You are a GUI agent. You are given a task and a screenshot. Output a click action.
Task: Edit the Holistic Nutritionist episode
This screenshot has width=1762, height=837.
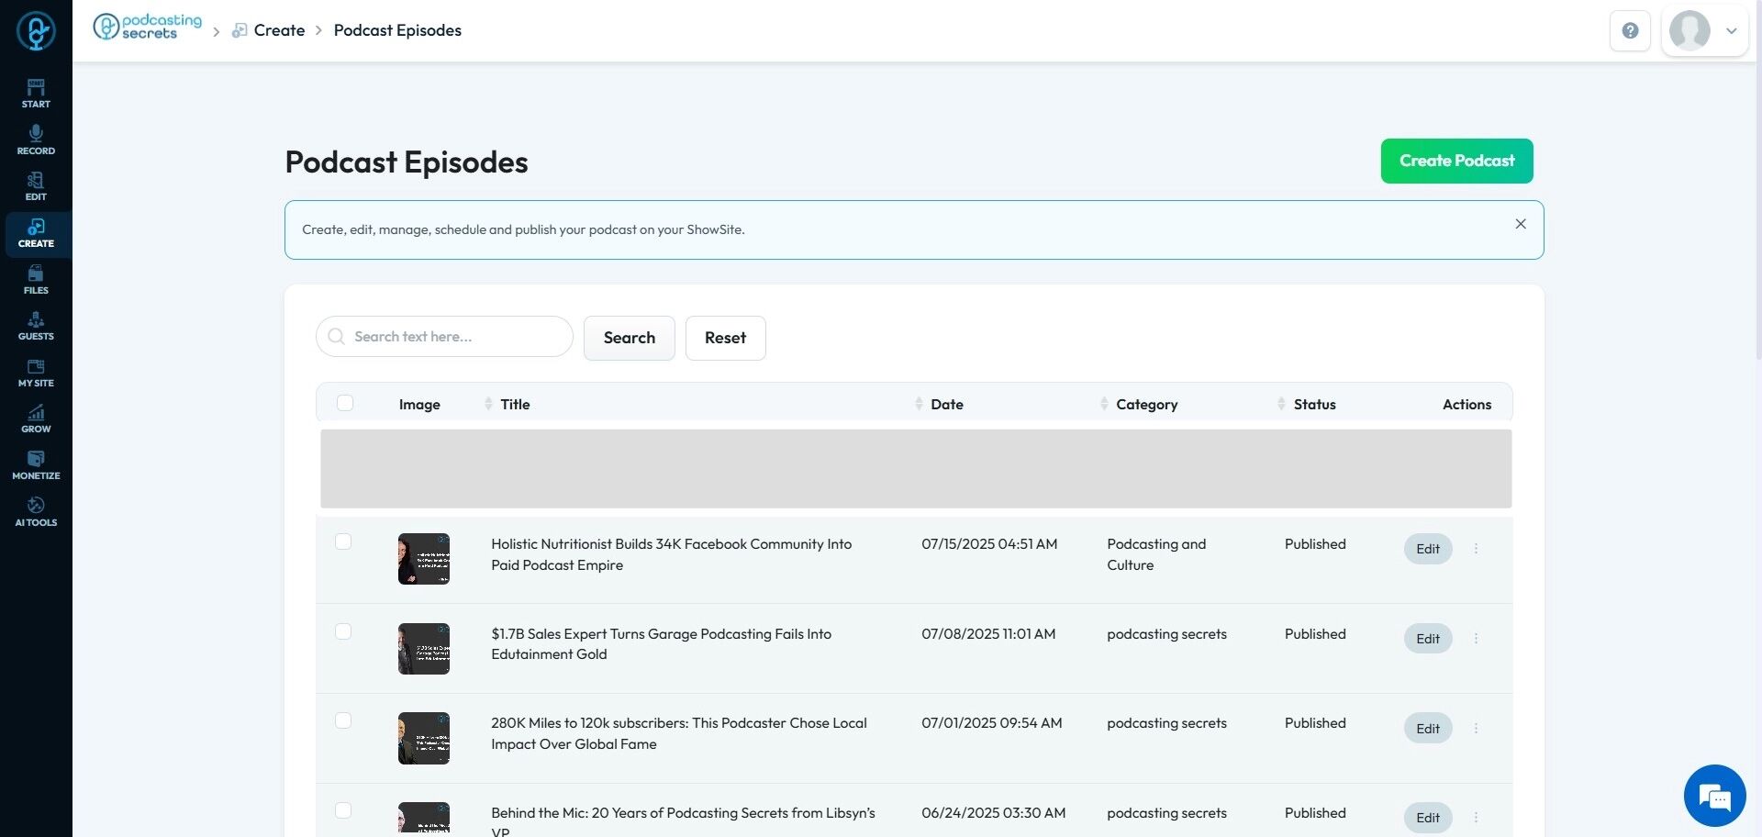point(1428,549)
